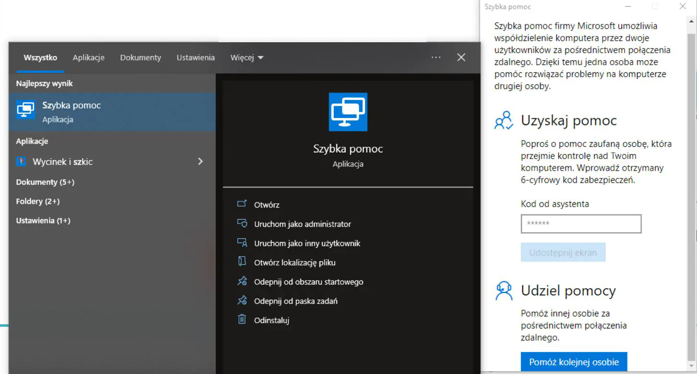The height and width of the screenshot is (374, 697).
Task: Switch to the Dokumenty tab
Action: pyautogui.click(x=141, y=58)
